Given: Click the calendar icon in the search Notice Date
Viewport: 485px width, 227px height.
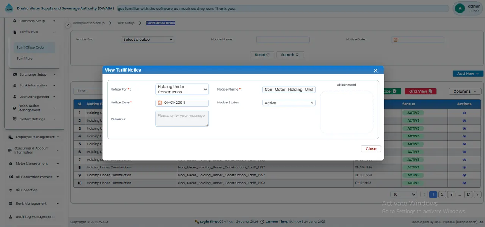Looking at the screenshot, I should tap(396, 40).
